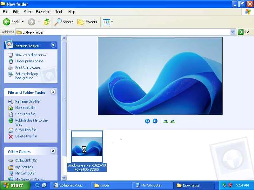Expand the Address bar dropdown
Image resolution: width=254 pixels, height=190 pixels.
pyautogui.click(x=233, y=32)
